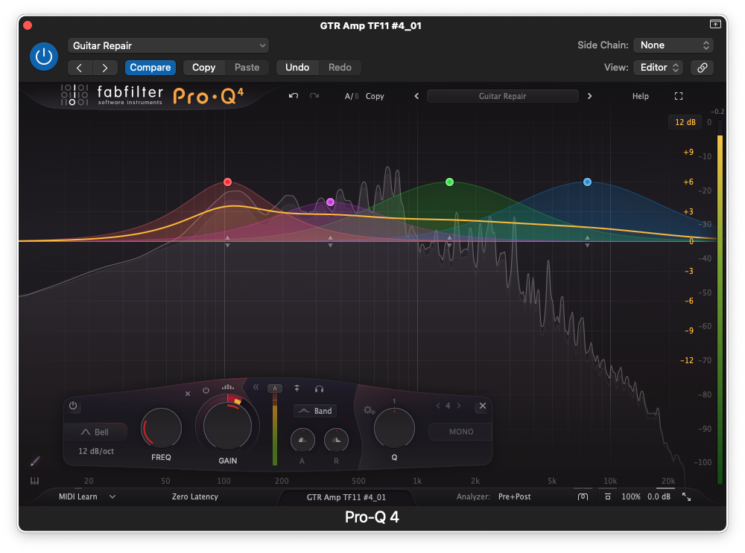The height and width of the screenshot is (553, 745).
Task: Toggle the plugin bypass power button
Action: (44, 57)
